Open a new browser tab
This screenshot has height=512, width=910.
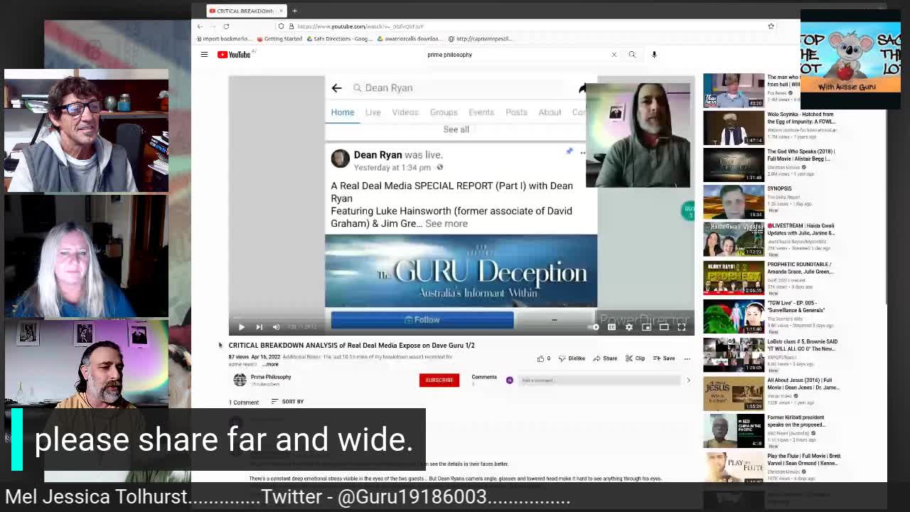coord(294,11)
